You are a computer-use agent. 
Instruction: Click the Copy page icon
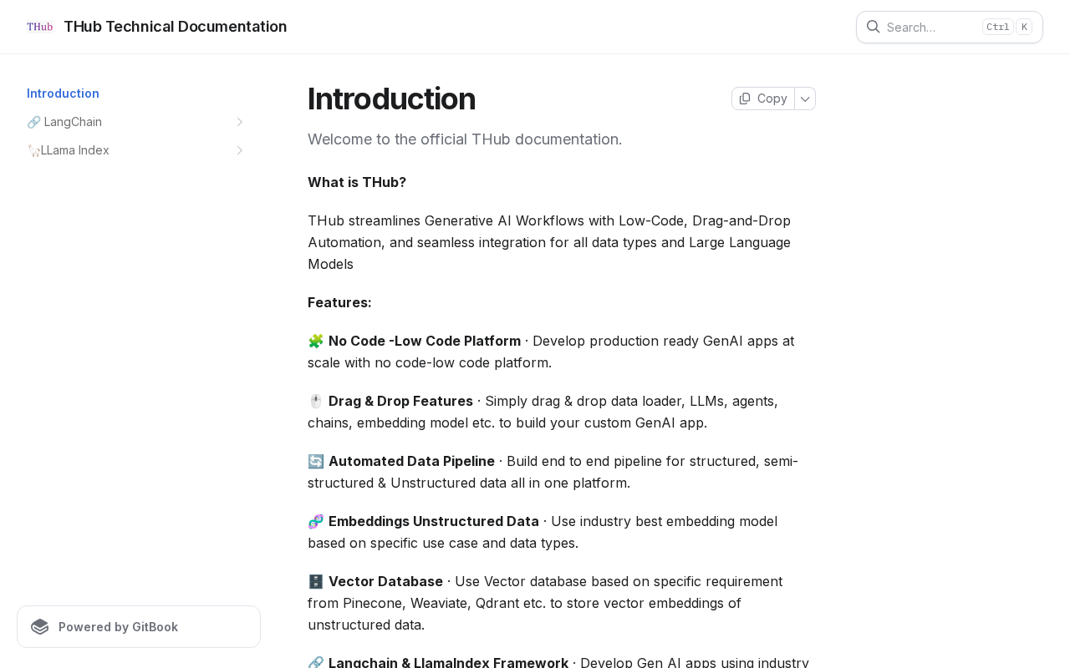pyautogui.click(x=745, y=99)
